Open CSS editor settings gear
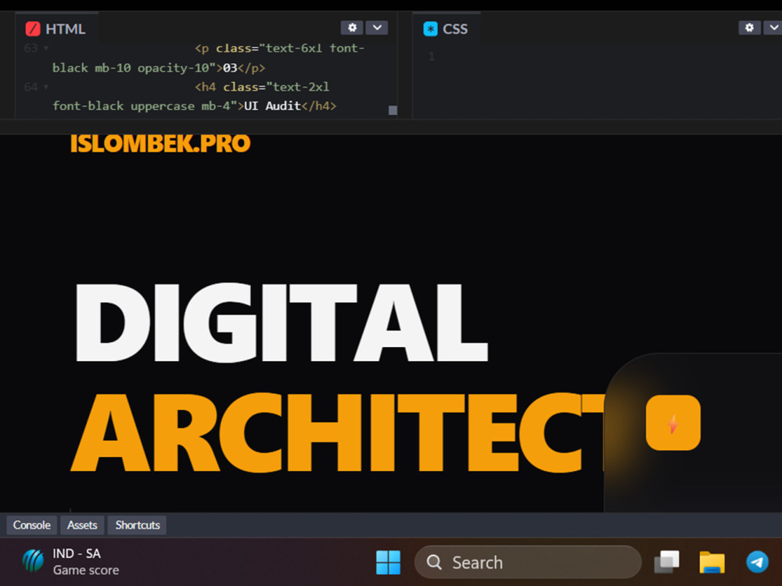782x586 pixels. 749,28
